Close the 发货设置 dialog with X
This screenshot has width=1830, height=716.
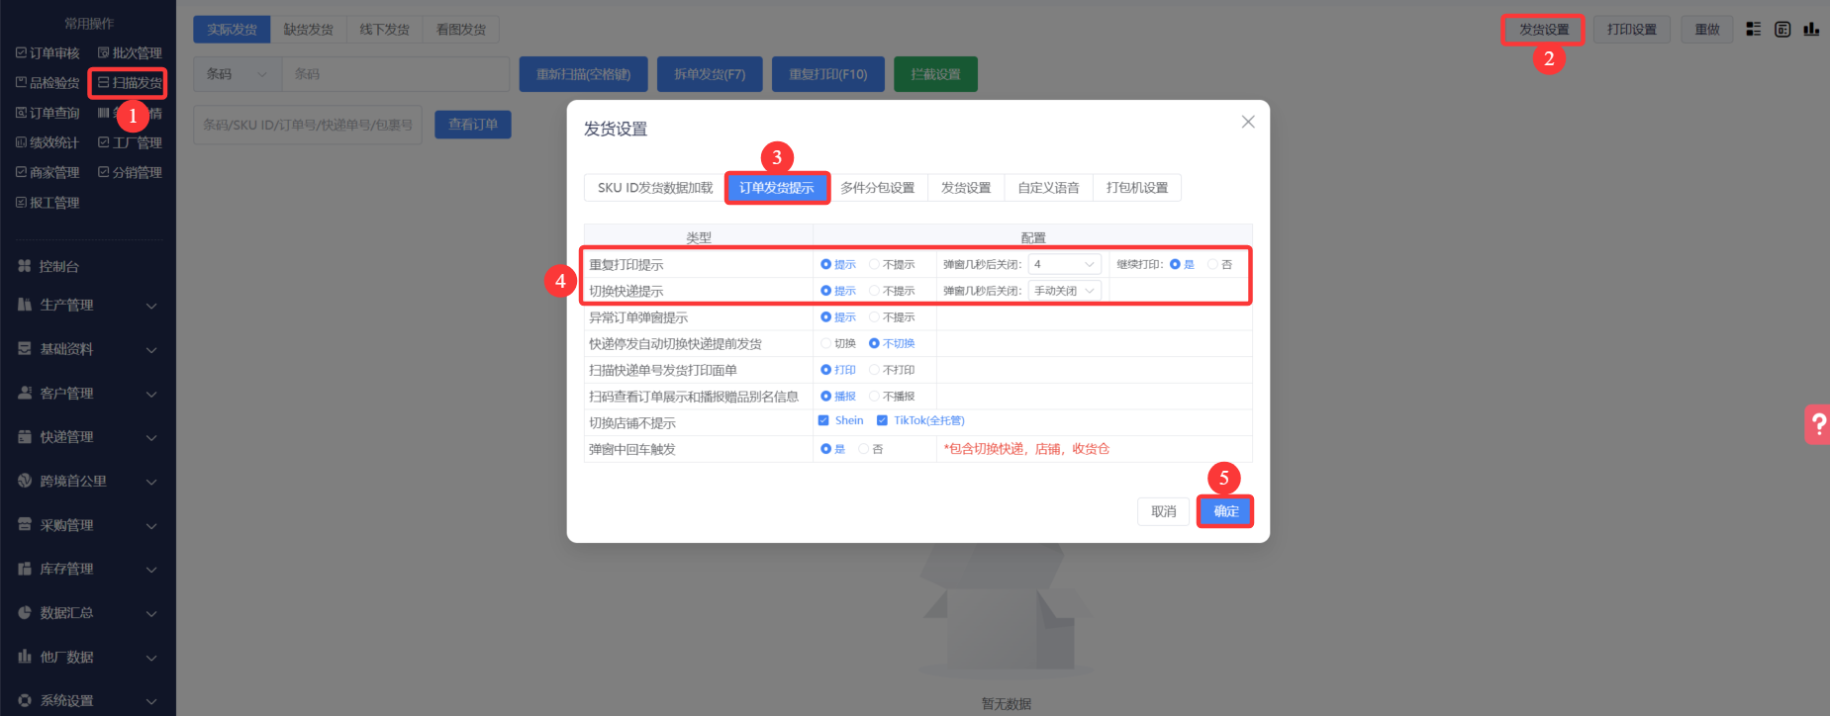pyautogui.click(x=1248, y=122)
